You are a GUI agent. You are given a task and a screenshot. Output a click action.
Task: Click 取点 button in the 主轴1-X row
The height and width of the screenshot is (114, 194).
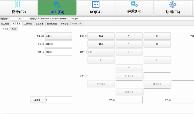[x=101, y=44]
